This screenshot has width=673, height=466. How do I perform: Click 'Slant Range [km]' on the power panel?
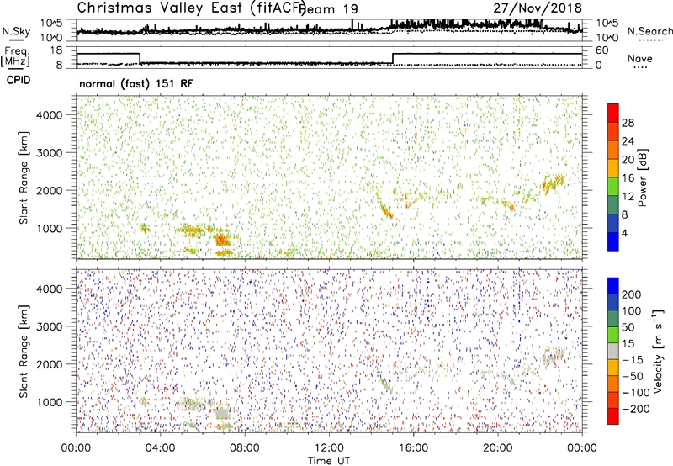[x=24, y=177]
